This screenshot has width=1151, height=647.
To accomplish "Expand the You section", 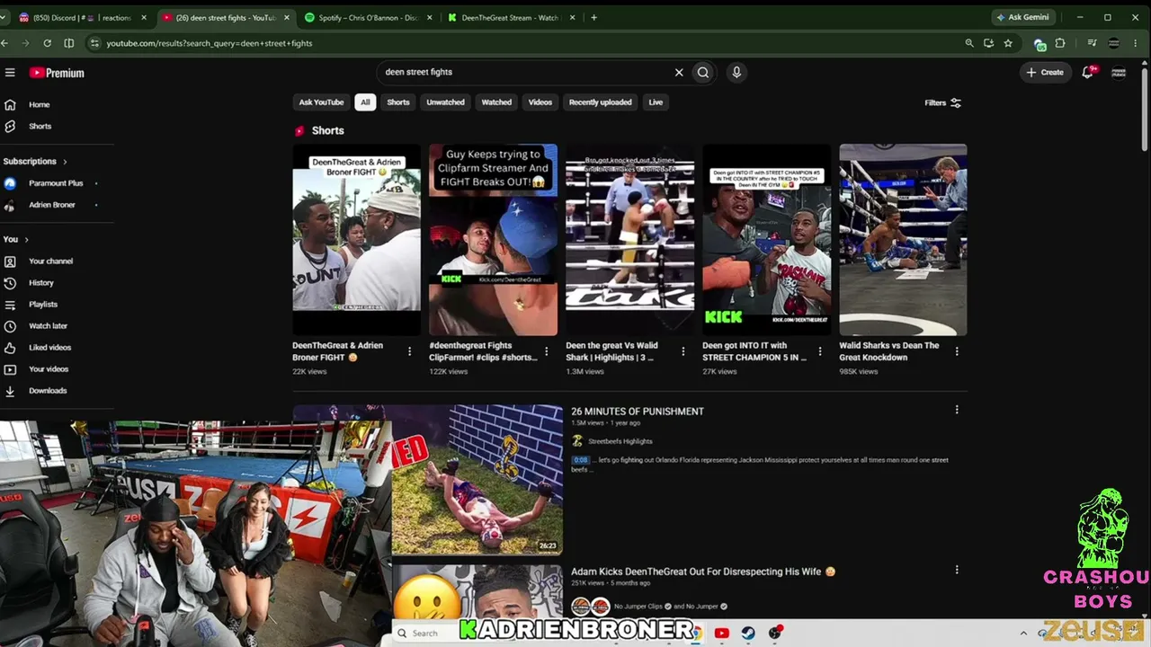I will coord(16,240).
